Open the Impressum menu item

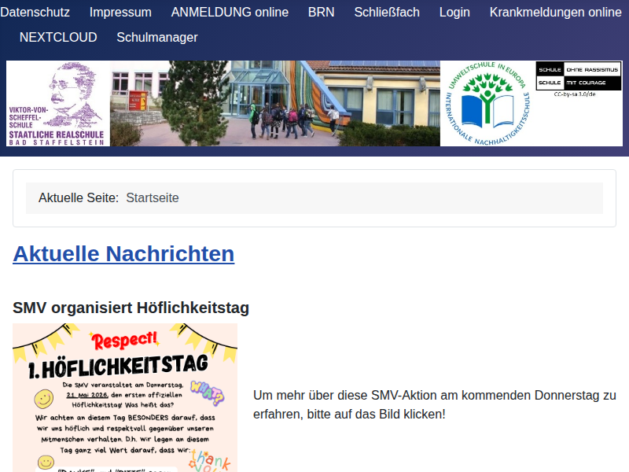click(x=120, y=12)
